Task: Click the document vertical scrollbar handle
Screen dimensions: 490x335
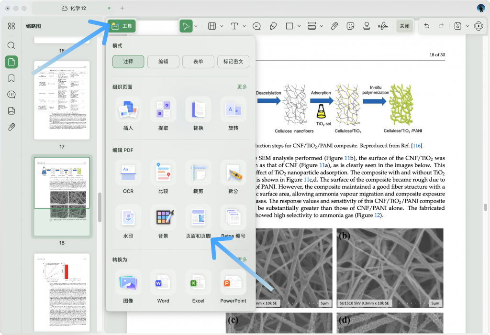Action: click(485, 207)
